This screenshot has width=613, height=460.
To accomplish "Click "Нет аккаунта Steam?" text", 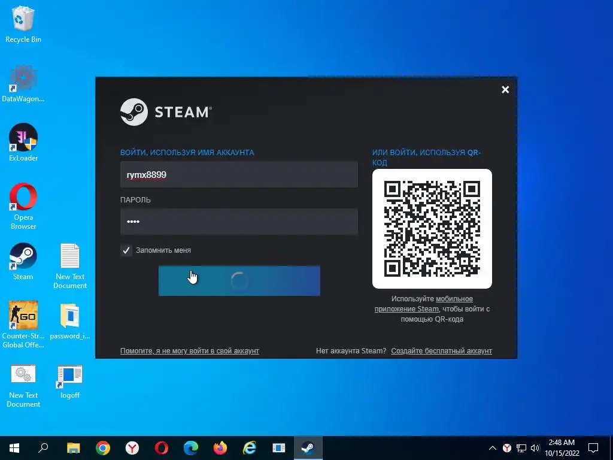I will click(x=351, y=351).
